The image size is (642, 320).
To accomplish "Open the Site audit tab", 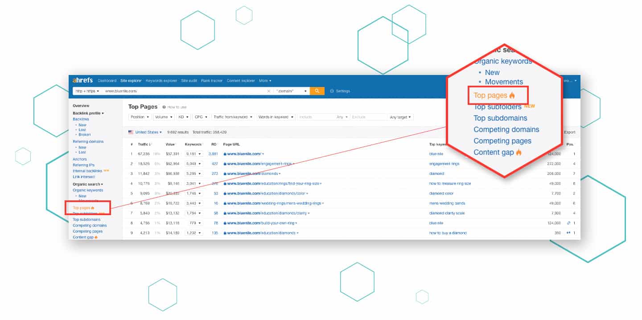I will [x=189, y=81].
